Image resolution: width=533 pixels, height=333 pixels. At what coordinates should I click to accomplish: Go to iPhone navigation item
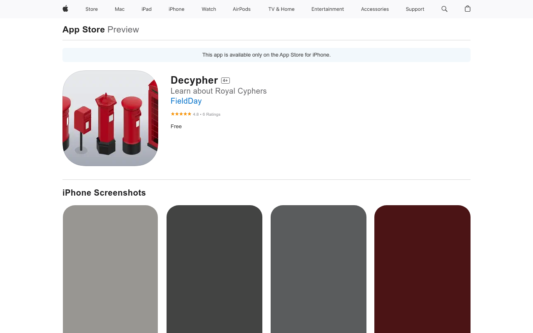(177, 9)
